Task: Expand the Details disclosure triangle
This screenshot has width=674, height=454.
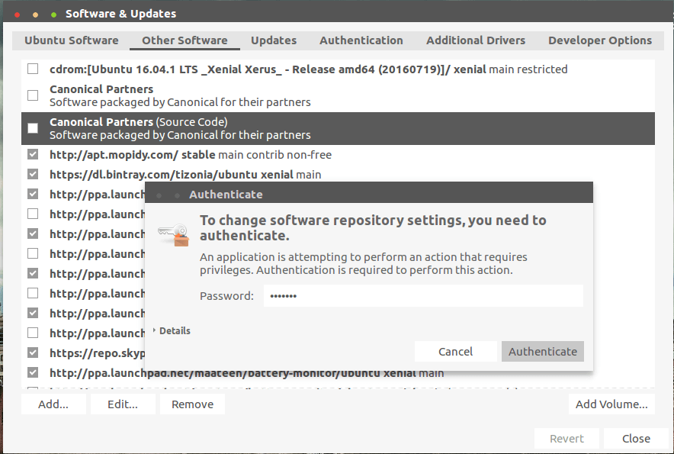Action: [x=154, y=330]
